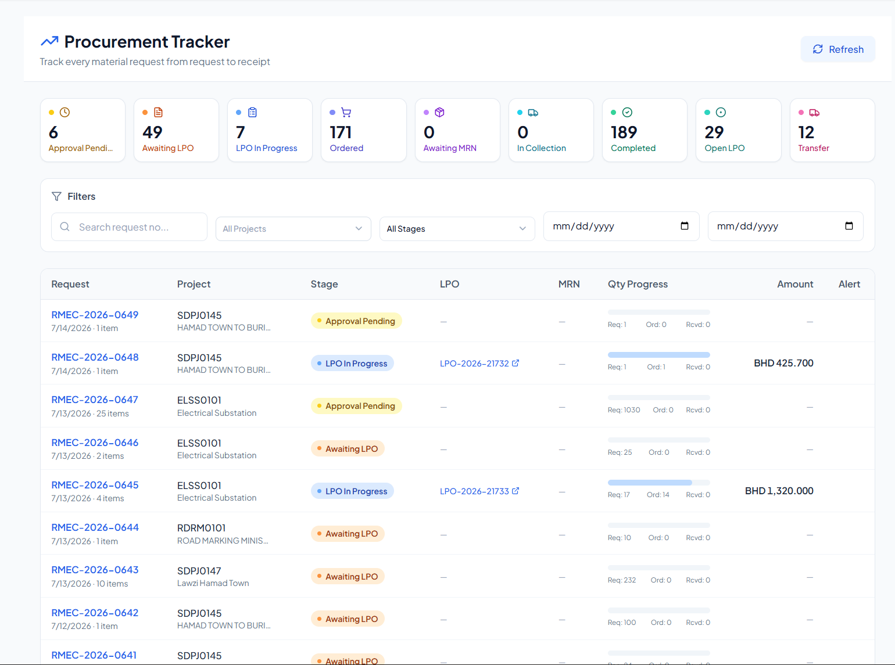This screenshot has width=895, height=665.
Task: Sort by the Amount column header
Action: (x=795, y=284)
